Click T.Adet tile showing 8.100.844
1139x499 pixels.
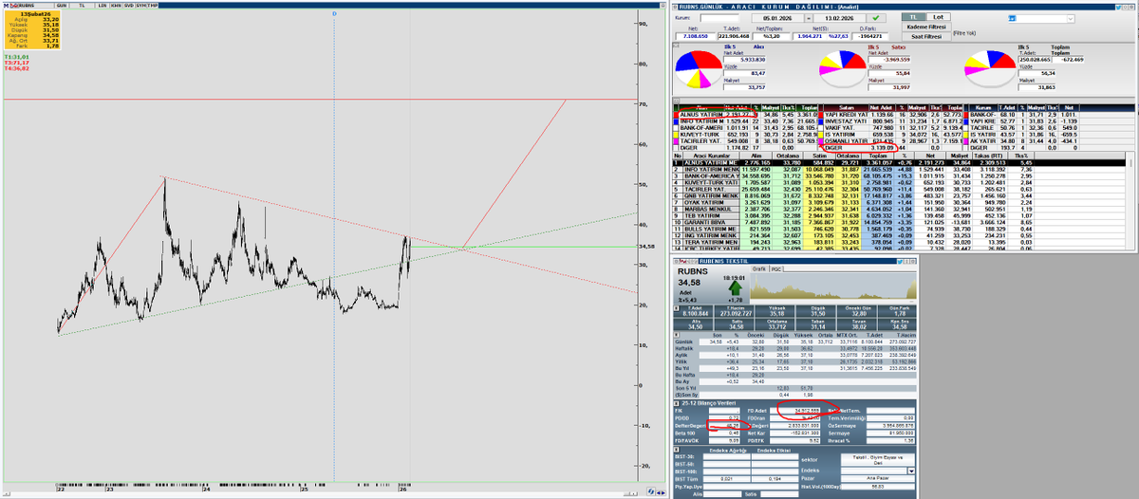click(696, 311)
